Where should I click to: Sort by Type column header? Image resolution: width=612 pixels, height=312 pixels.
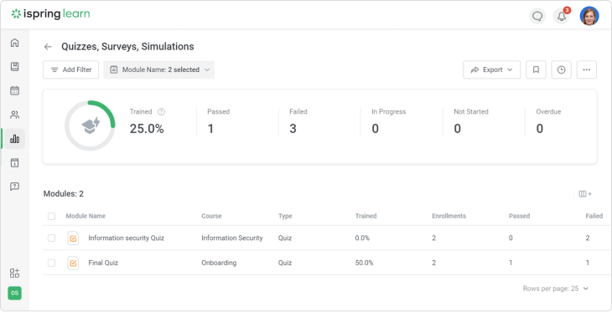coord(285,216)
